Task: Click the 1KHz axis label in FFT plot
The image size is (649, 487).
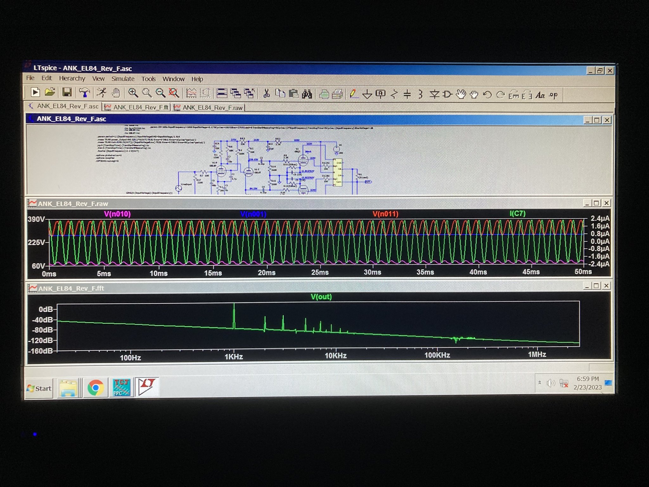Action: [x=234, y=357]
